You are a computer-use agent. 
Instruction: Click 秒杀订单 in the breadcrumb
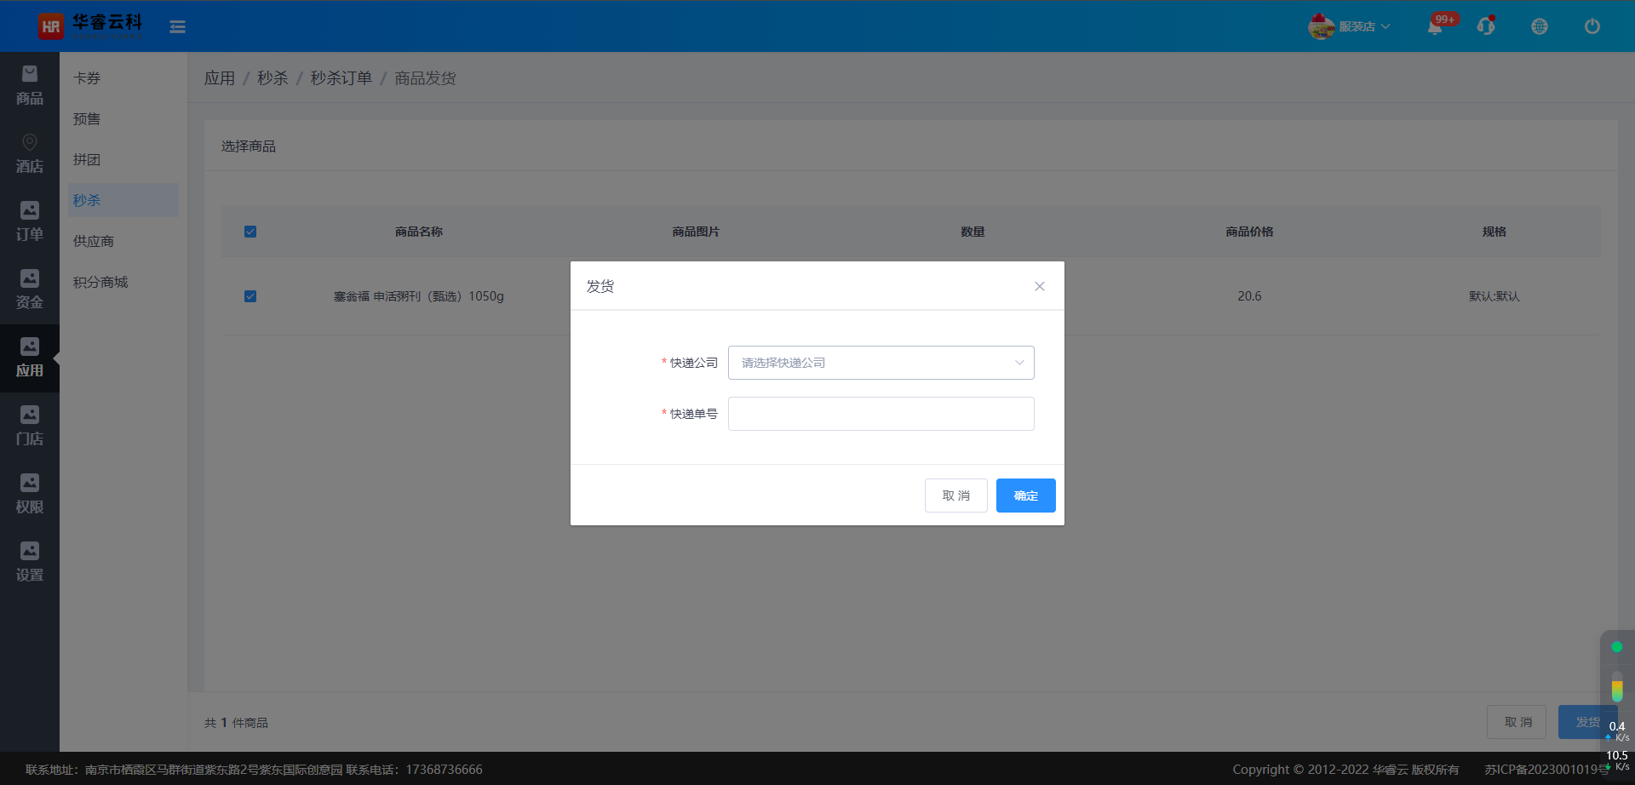341,78
